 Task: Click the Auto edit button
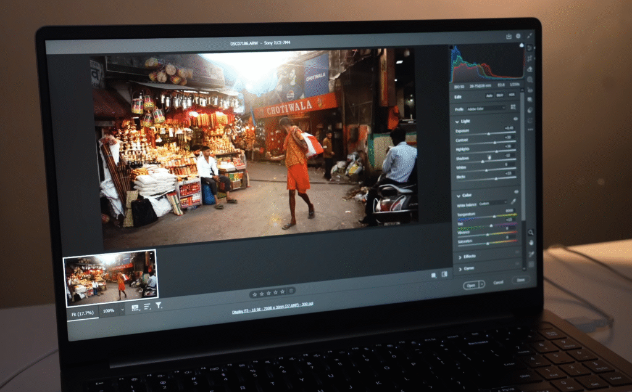489,96
